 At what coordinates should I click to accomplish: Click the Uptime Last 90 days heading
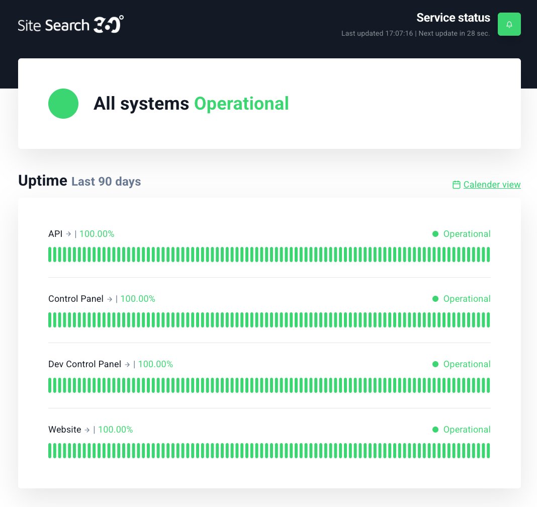pyautogui.click(x=79, y=181)
